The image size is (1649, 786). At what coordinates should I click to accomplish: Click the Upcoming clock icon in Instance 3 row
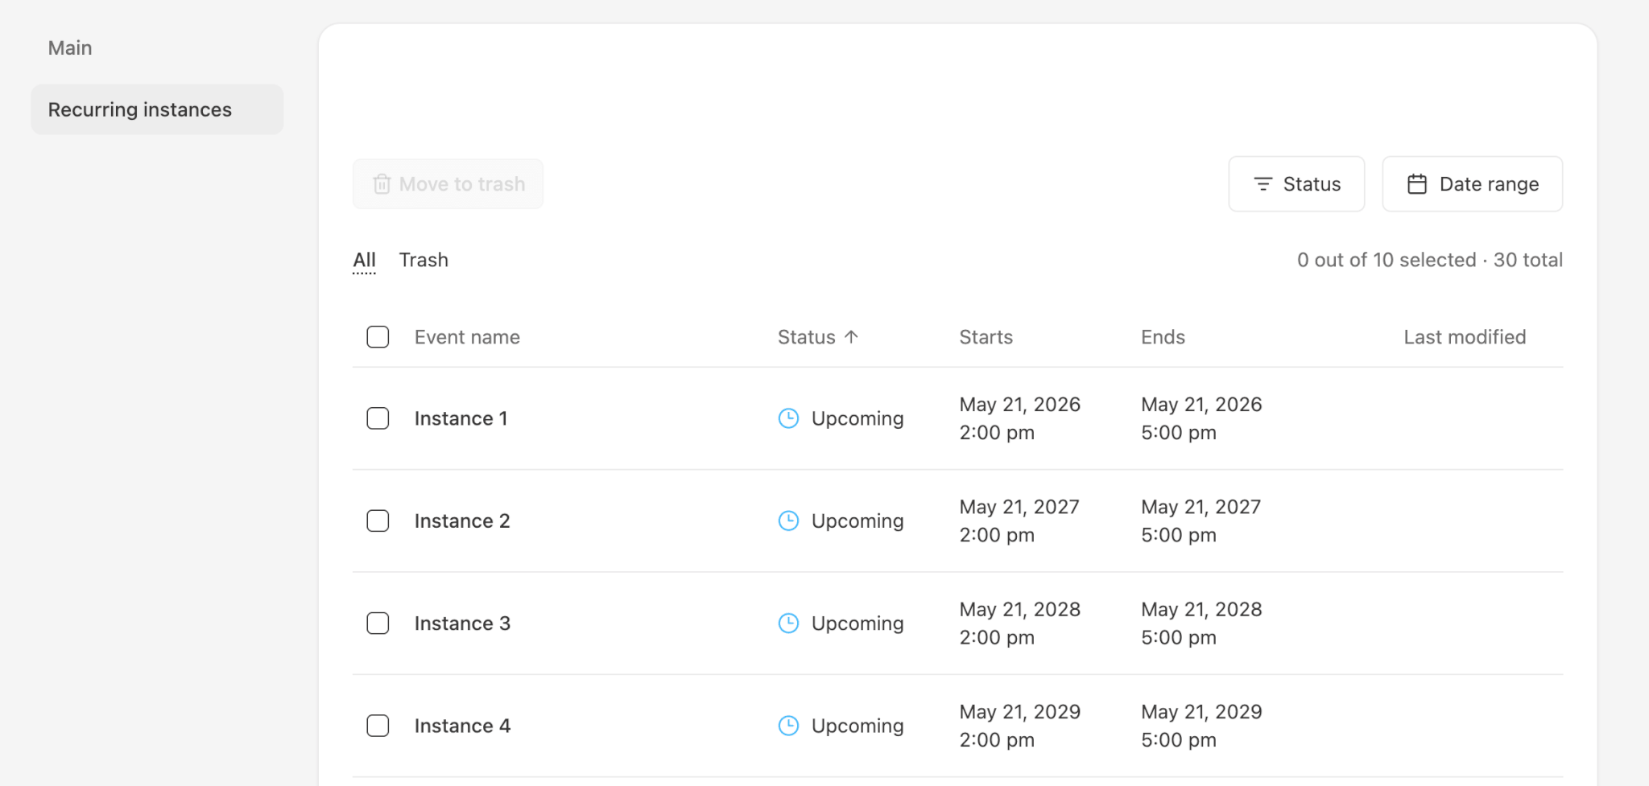click(788, 623)
